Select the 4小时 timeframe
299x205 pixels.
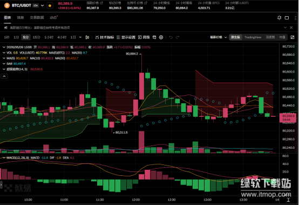coord(62,37)
